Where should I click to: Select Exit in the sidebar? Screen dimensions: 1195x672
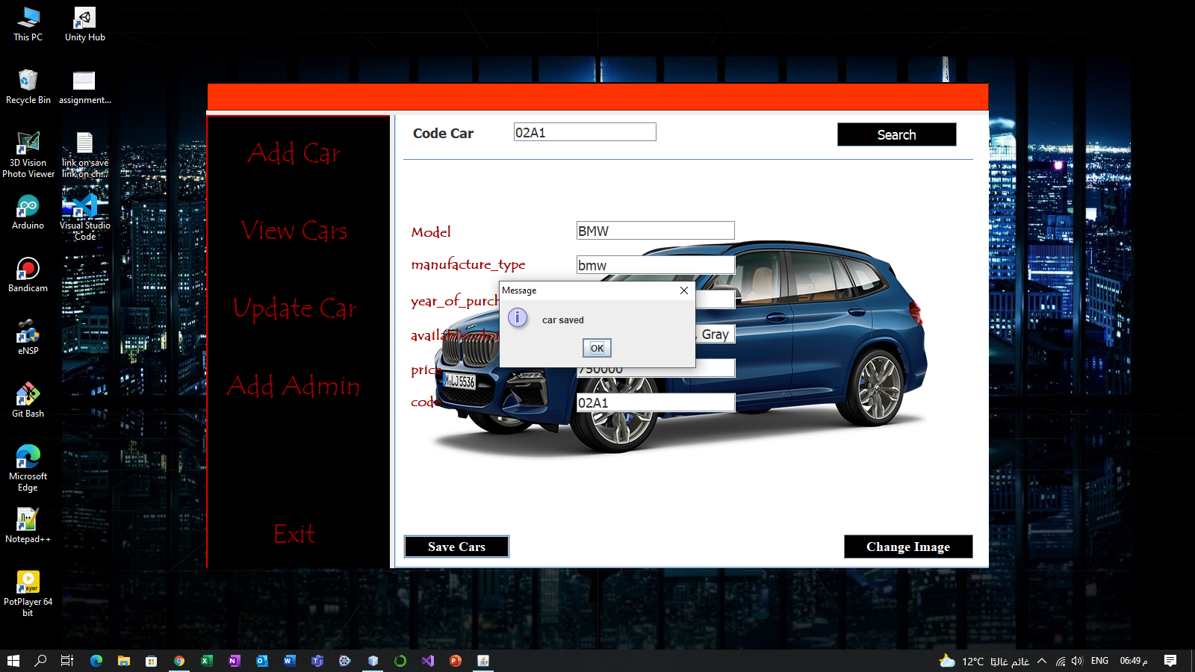pyautogui.click(x=294, y=533)
